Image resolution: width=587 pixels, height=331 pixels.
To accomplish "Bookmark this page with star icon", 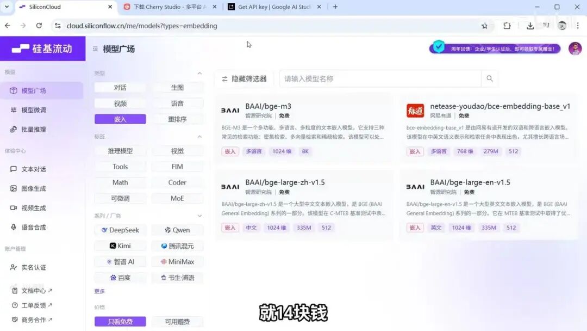I will 484,26.
